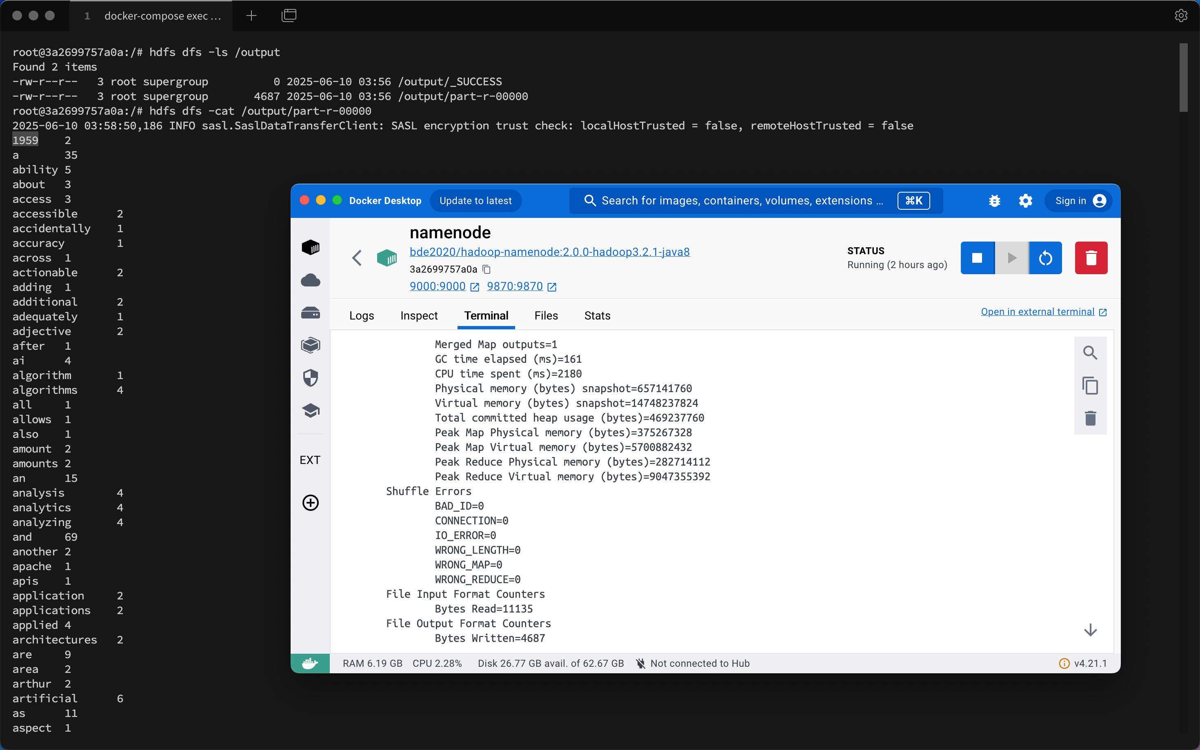Click the Update to latest button
The width and height of the screenshot is (1200, 750).
[475, 200]
